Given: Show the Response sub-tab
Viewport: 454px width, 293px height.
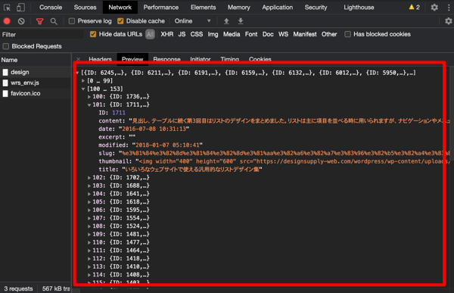Looking at the screenshot, I should coord(166,59).
